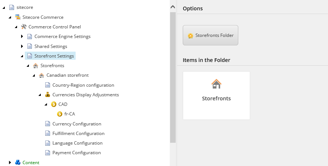328x166 pixels.
Task: Click the tree scrollbar up arrow
Action: tap(173, 7)
